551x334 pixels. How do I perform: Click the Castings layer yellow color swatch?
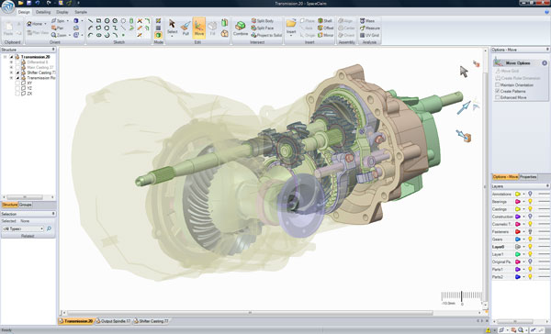click(518, 209)
